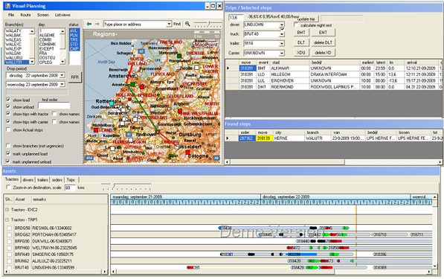The image size is (444, 279).
Task: Enable the show Actual stops checkbox
Action: [8, 129]
